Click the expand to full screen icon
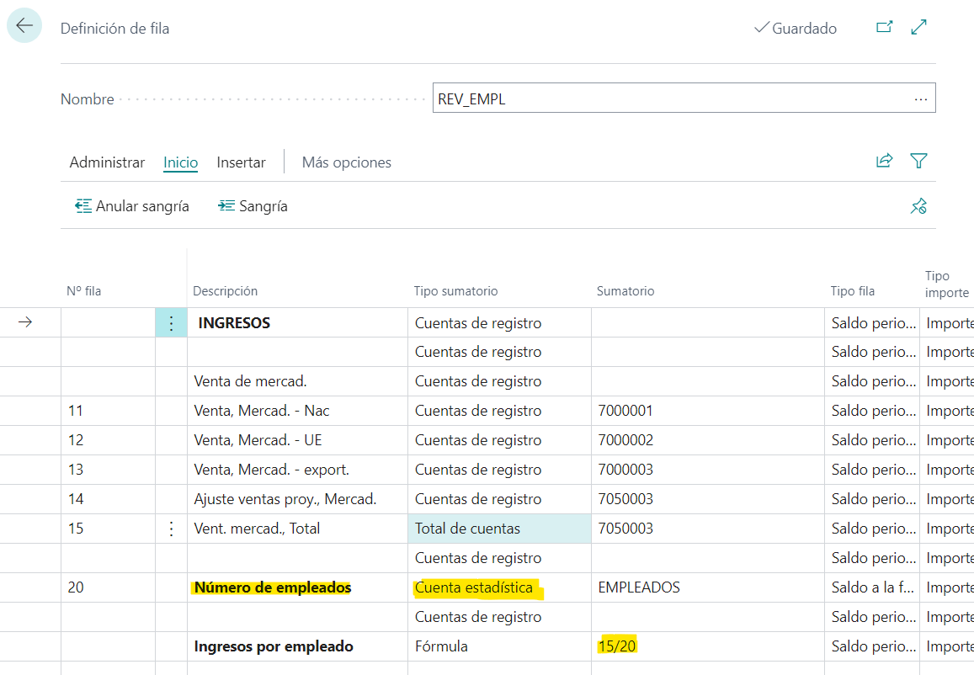Image resolution: width=974 pixels, height=675 pixels. click(x=919, y=28)
